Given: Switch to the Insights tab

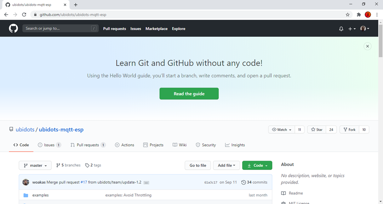Looking at the screenshot, I should (235, 145).
